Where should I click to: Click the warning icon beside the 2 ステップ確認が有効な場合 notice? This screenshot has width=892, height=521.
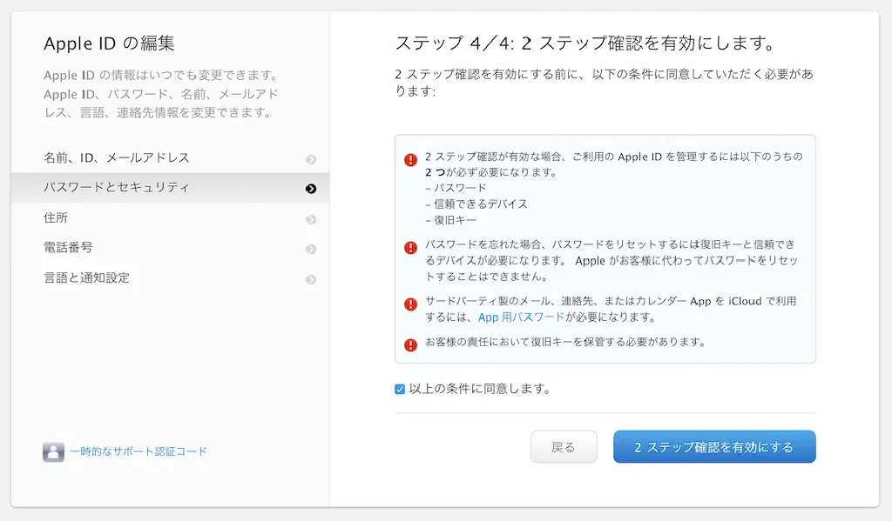[x=410, y=160]
